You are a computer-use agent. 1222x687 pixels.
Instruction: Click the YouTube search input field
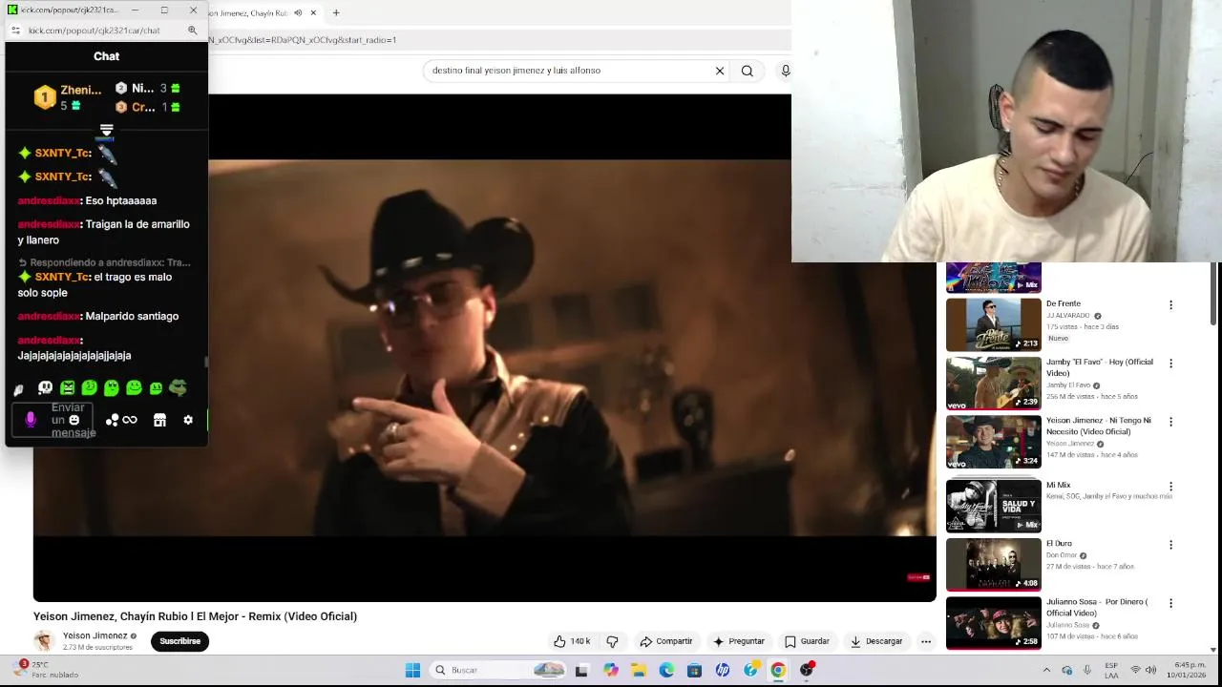click(568, 71)
